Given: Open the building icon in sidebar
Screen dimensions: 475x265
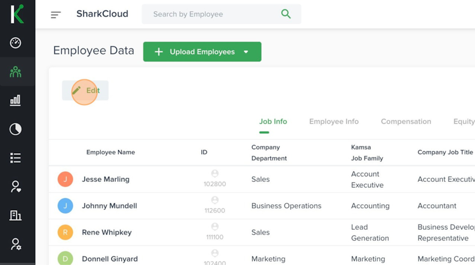Looking at the screenshot, I should 16,215.
